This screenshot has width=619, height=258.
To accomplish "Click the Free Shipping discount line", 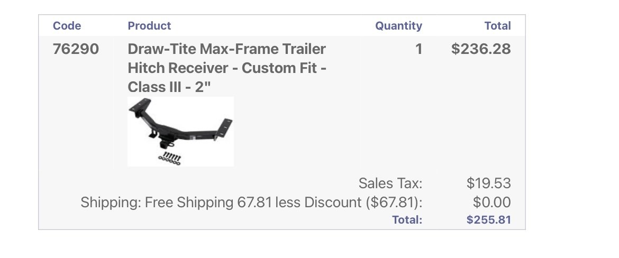I will click(251, 202).
